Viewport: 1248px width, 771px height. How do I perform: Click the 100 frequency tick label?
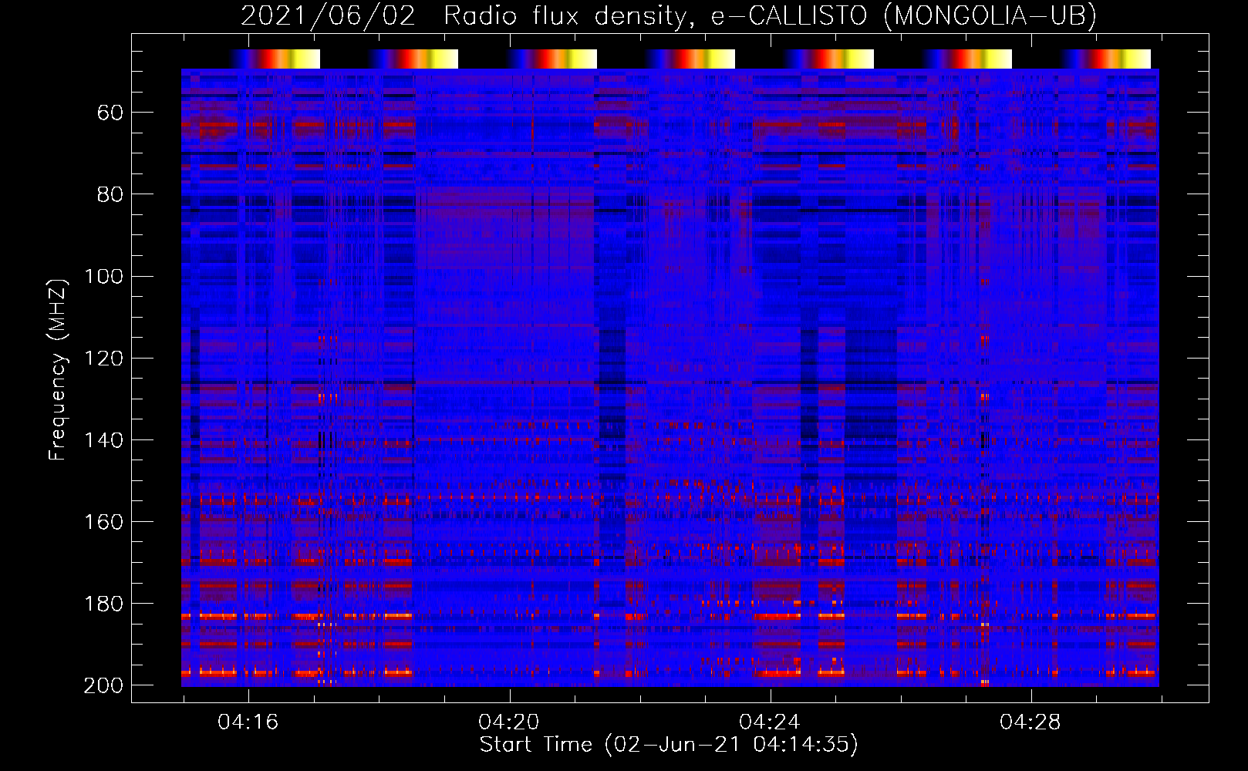103,277
